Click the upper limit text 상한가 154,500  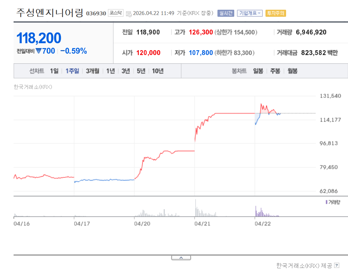coord(236,32)
